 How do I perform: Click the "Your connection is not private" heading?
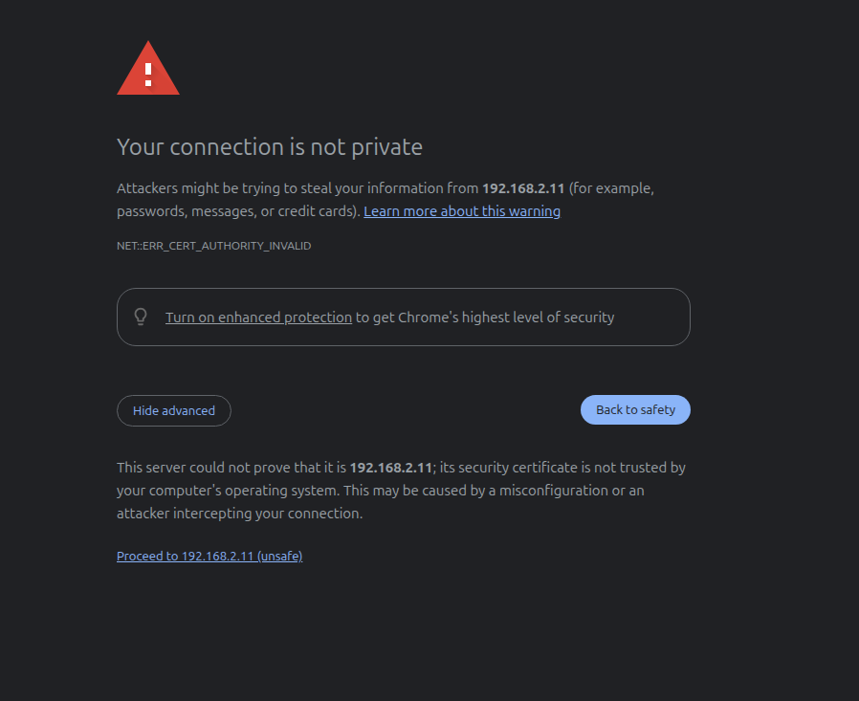point(269,147)
